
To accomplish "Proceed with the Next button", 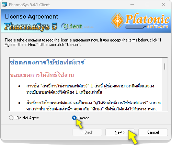I will pyautogui.click(x=120, y=132).
